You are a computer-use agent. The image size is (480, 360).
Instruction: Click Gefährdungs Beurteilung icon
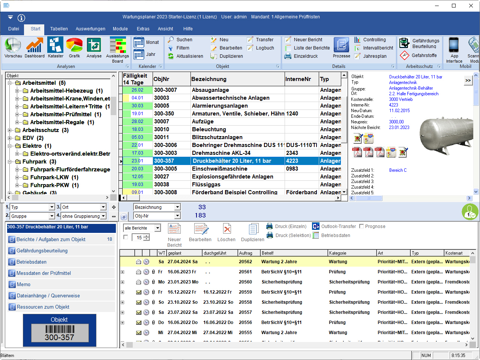(404, 43)
